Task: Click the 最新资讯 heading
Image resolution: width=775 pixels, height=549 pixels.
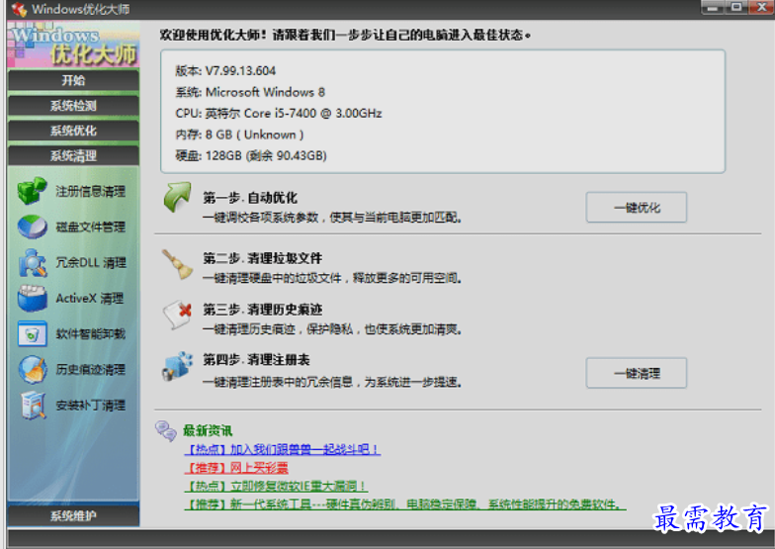Action: coord(208,431)
